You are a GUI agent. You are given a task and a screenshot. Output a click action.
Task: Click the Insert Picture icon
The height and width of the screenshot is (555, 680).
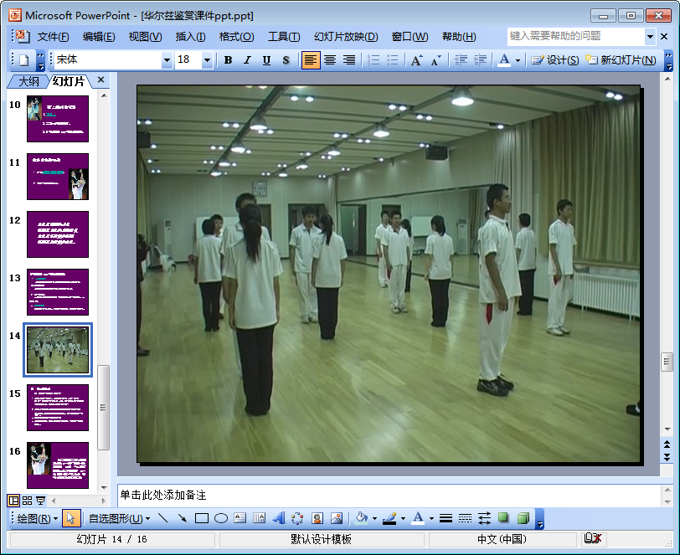(337, 518)
